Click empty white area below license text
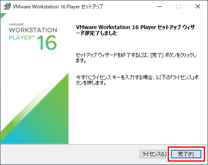Viewport: 208px width, 165px height. point(137,114)
